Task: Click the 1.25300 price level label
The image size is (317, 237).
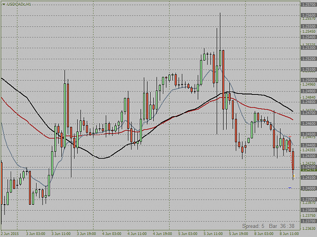Action: click(x=309, y=48)
